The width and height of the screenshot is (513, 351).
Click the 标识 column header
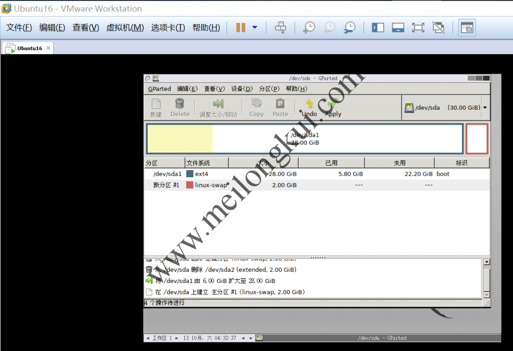point(462,163)
